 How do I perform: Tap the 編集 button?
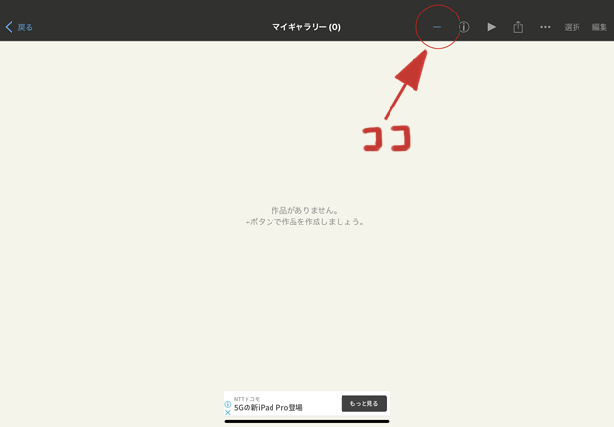click(x=599, y=27)
